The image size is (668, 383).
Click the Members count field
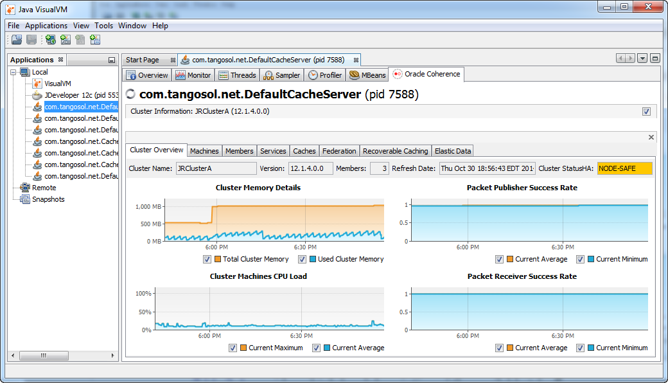pyautogui.click(x=379, y=168)
